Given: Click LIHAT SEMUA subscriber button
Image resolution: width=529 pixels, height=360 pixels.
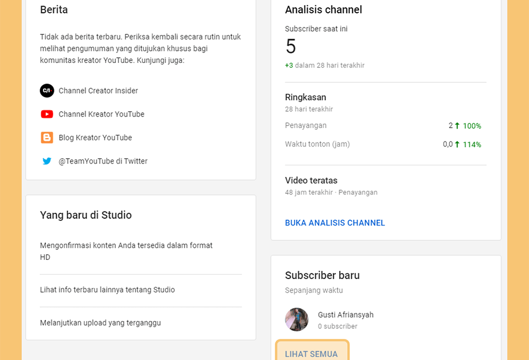Looking at the screenshot, I should pos(312,353).
